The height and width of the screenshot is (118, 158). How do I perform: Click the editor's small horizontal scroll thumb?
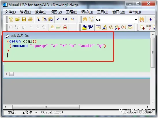pyautogui.click(x=11, y=74)
